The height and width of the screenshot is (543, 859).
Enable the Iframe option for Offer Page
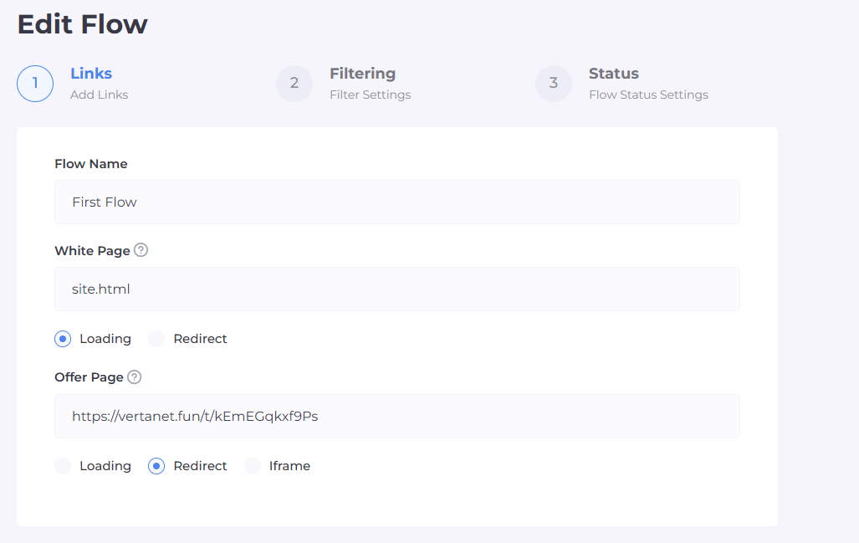[253, 466]
